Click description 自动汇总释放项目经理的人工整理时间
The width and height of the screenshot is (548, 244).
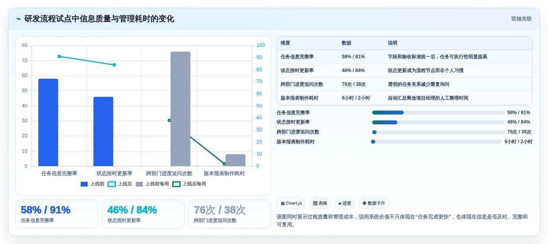click(x=428, y=98)
